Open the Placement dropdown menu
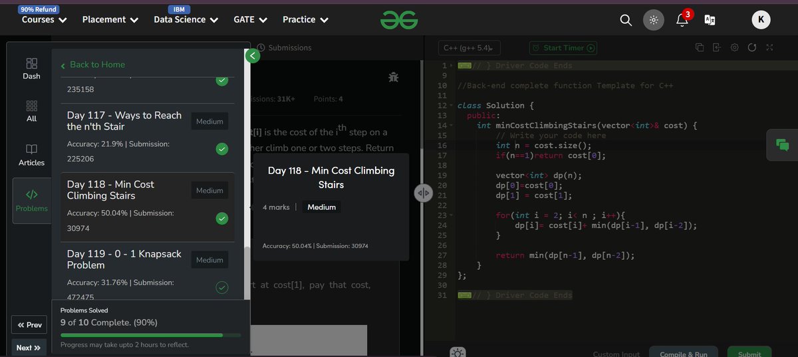The height and width of the screenshot is (357, 798). tap(110, 20)
